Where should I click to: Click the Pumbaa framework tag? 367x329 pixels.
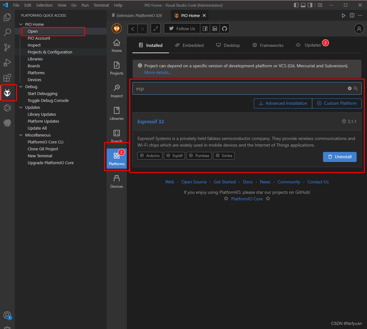point(199,156)
